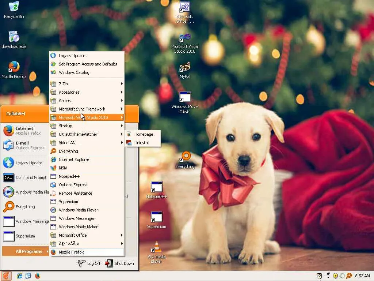This screenshot has width=374, height=281.
Task: Launch Internet Explorer from quick launch
Action: click(x=20, y=276)
